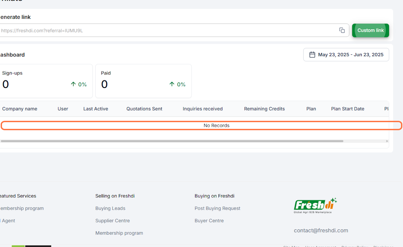This screenshot has width=403, height=247.
Task: Open the Supplier Centre footer link
Action: click(113, 221)
